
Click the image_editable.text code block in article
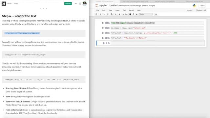pos(44,79)
